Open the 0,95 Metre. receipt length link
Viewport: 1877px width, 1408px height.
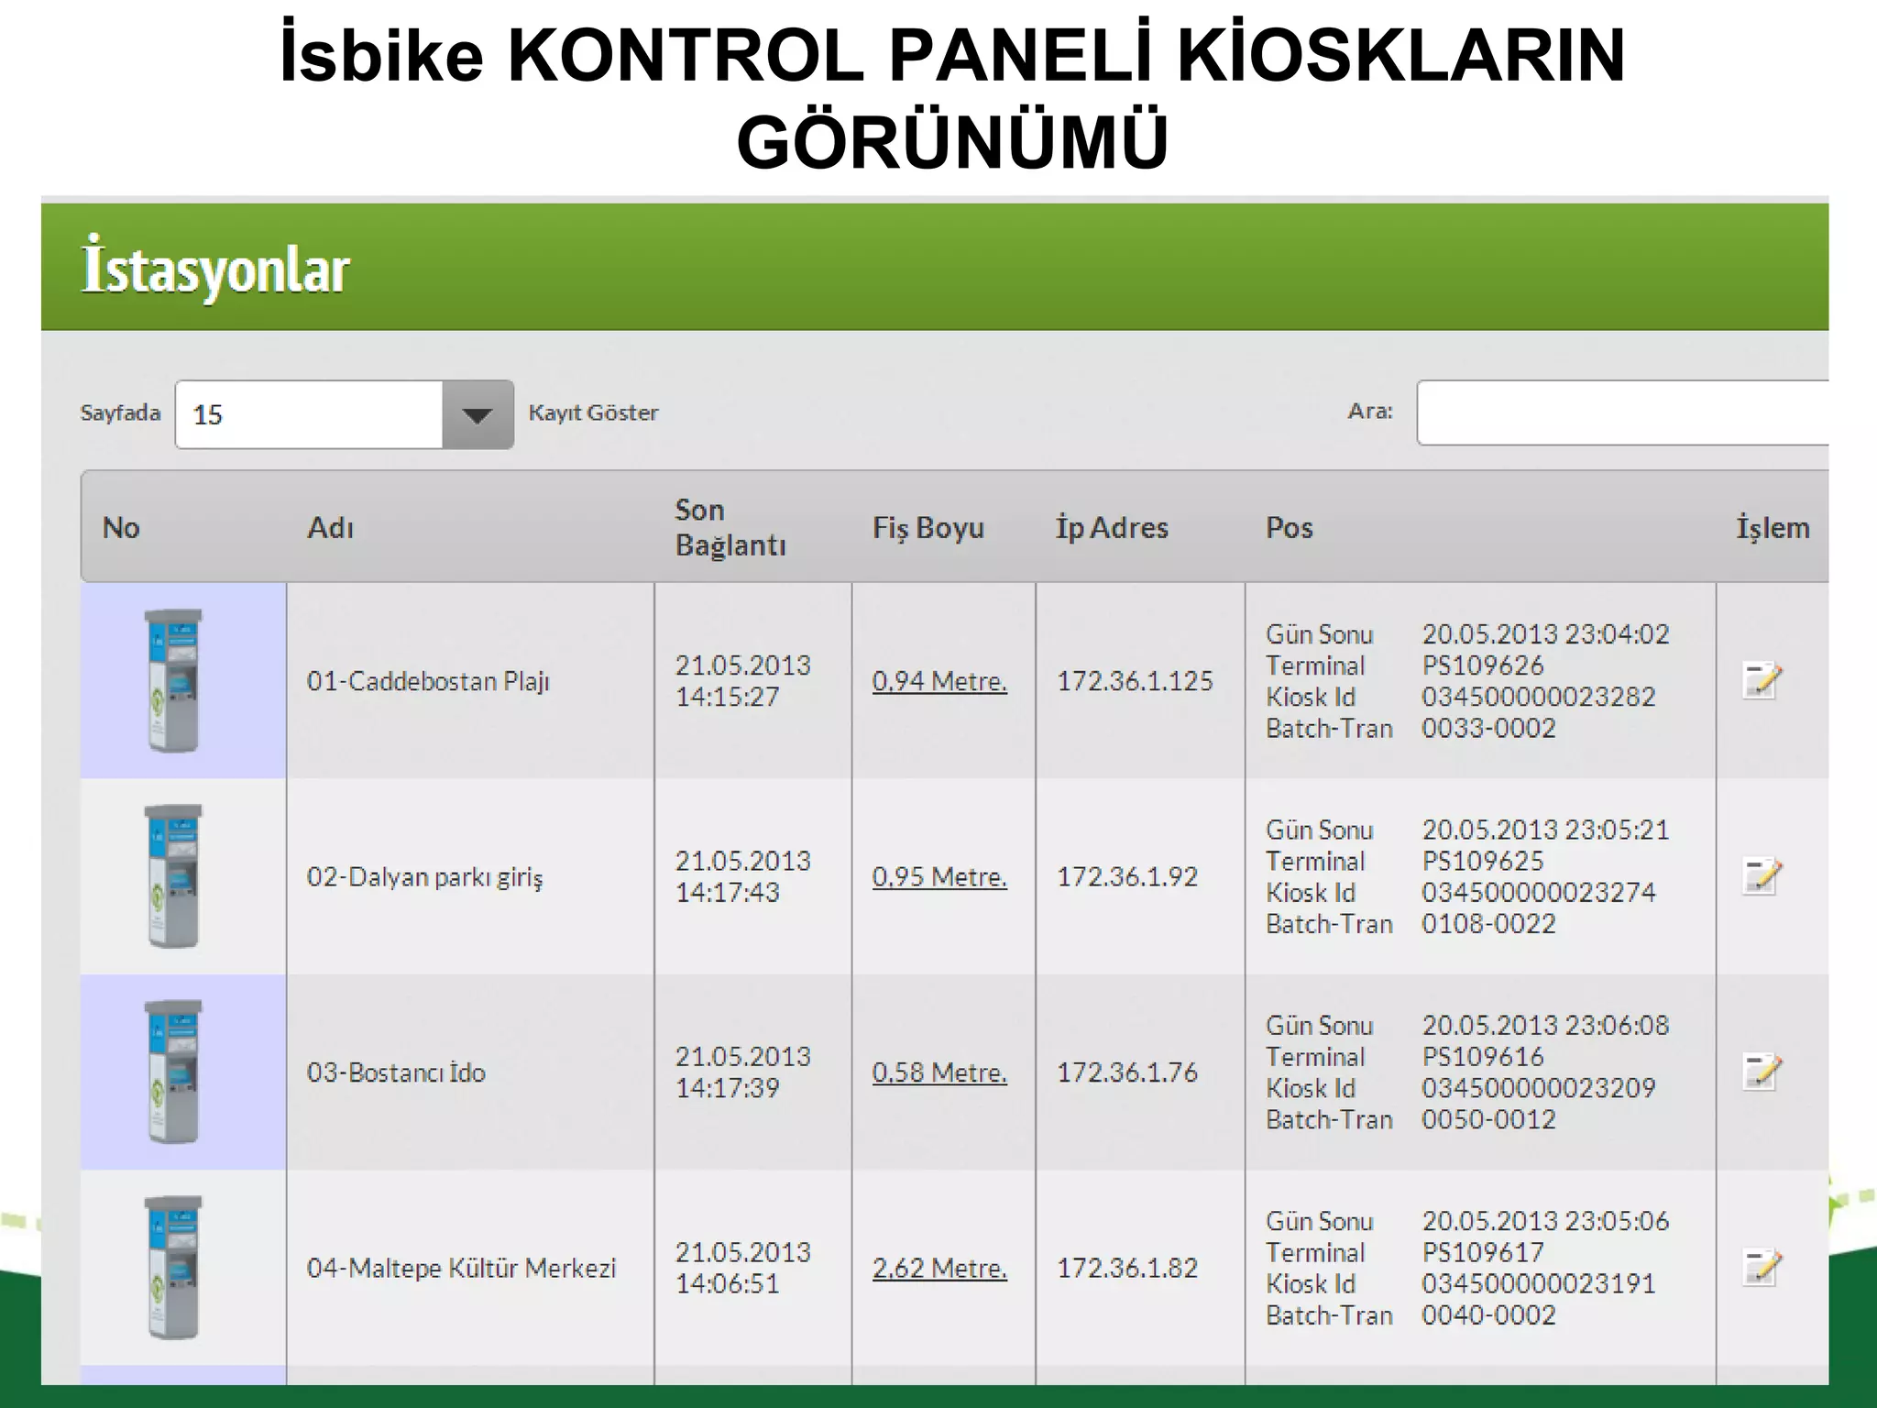[x=939, y=876]
